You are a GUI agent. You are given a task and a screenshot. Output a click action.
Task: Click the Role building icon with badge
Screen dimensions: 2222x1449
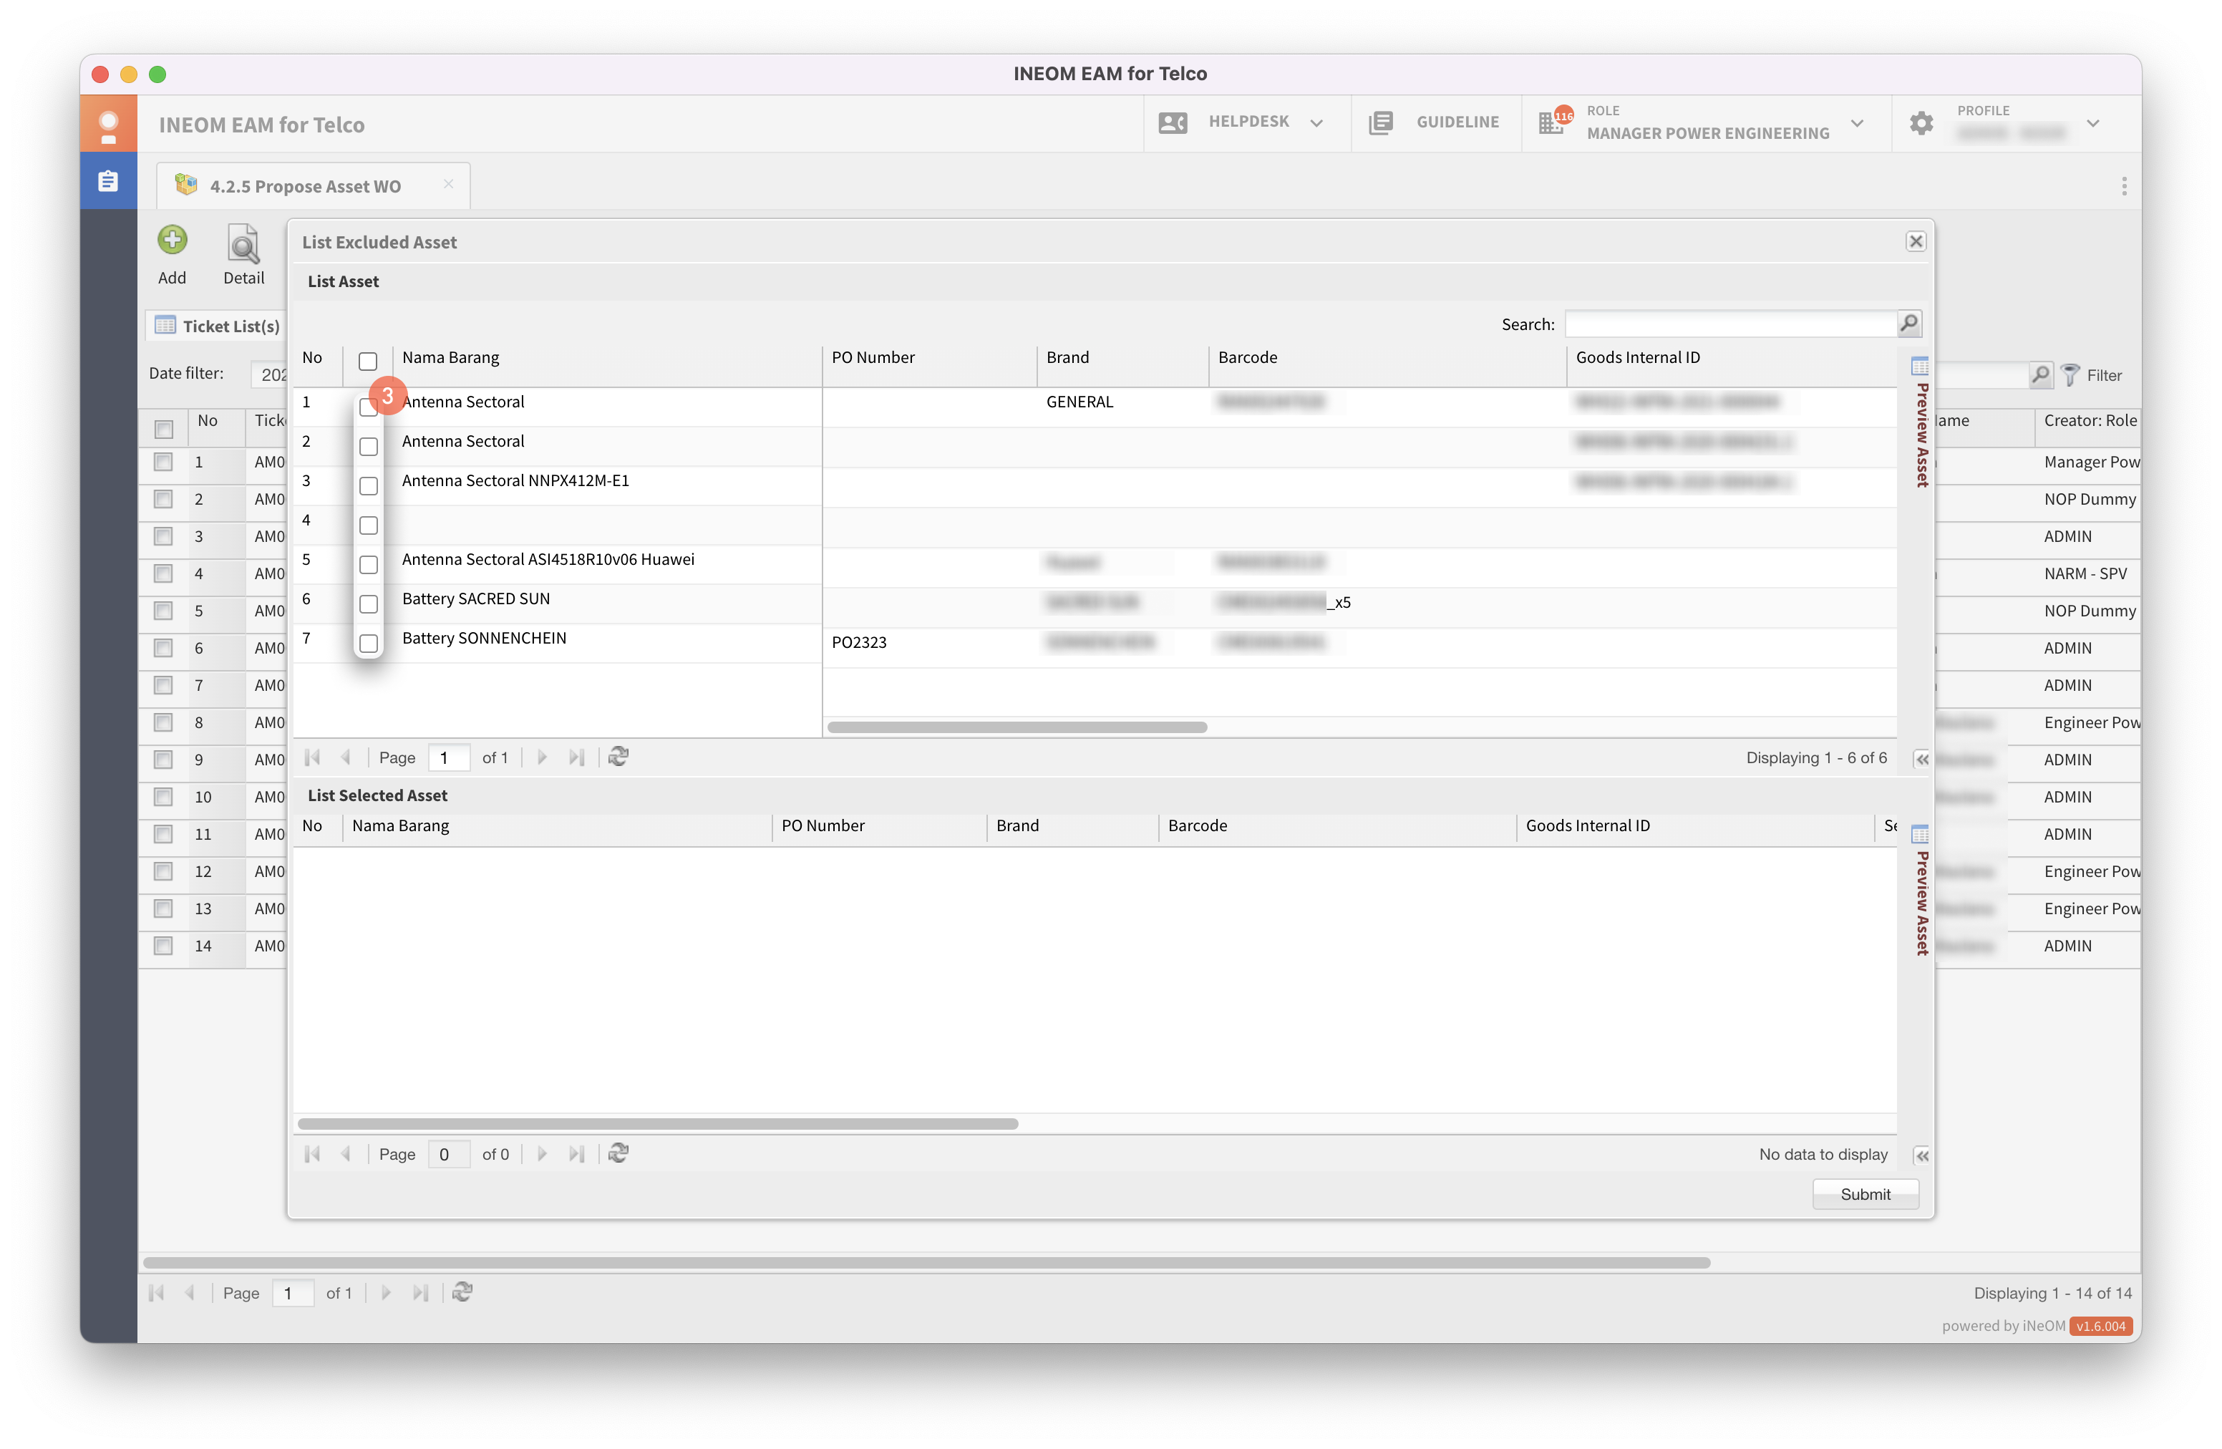click(1554, 122)
